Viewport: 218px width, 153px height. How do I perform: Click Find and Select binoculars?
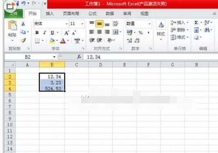point(207,30)
